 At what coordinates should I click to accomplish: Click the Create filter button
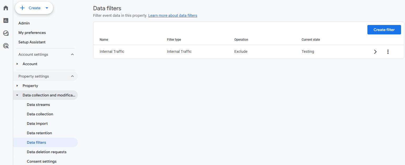click(384, 30)
